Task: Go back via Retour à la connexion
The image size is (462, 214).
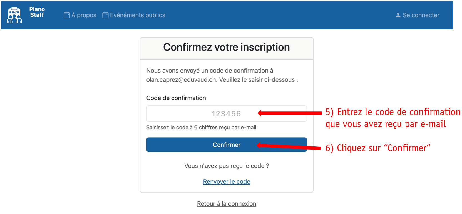Action: point(227,204)
